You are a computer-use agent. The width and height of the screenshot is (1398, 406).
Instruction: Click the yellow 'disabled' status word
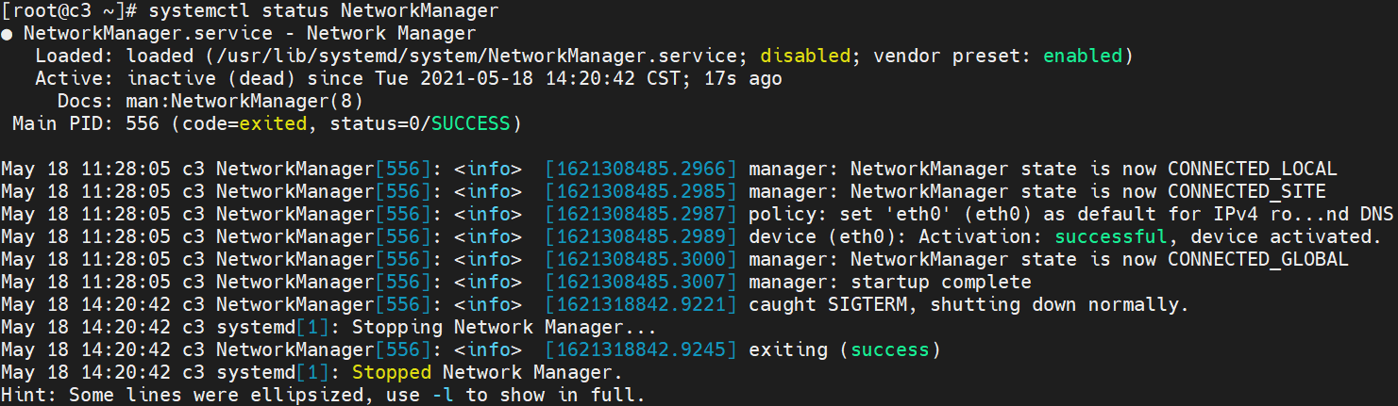coord(805,56)
